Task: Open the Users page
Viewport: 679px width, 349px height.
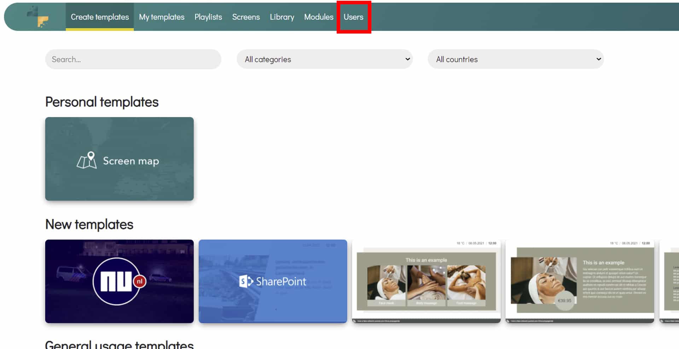Action: [353, 17]
